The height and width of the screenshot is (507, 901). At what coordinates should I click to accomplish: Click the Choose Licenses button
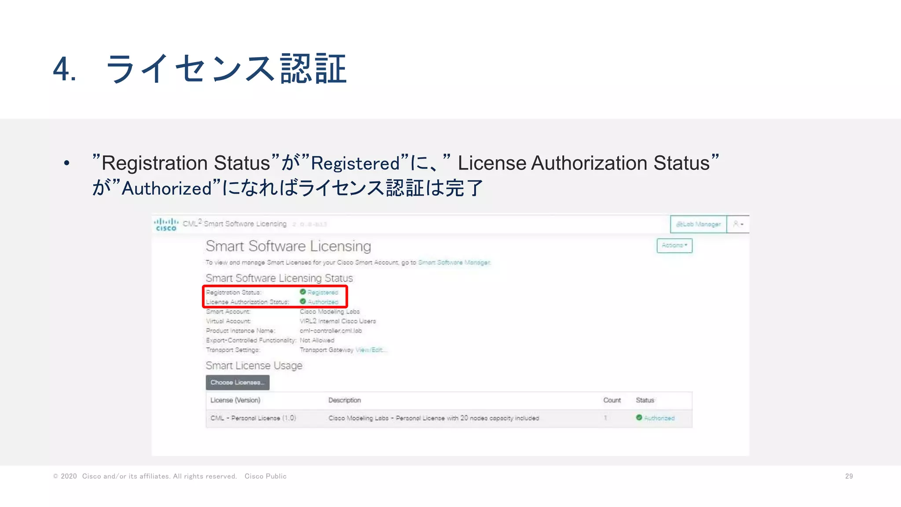pos(238,382)
